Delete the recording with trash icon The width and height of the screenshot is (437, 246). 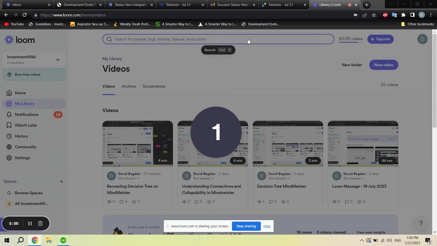click(40, 223)
